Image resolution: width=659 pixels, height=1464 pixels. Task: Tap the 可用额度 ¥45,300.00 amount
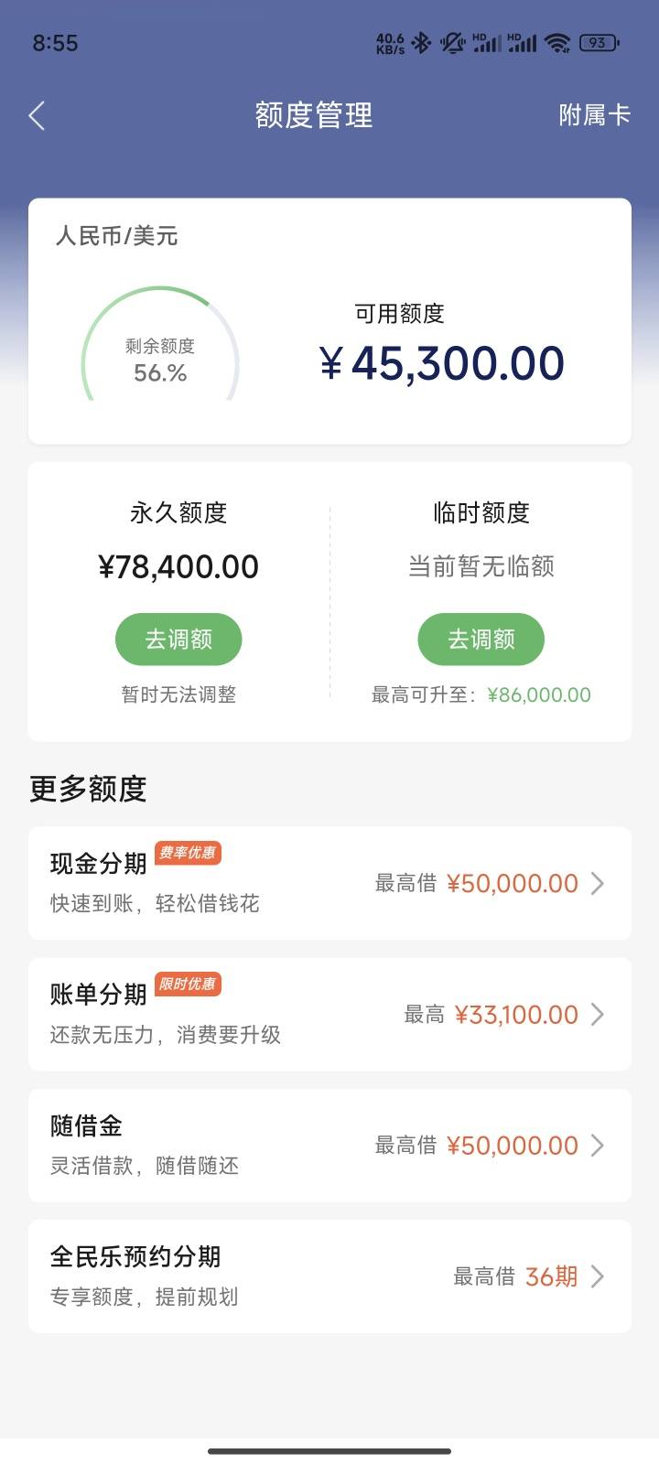pyautogui.click(x=442, y=363)
